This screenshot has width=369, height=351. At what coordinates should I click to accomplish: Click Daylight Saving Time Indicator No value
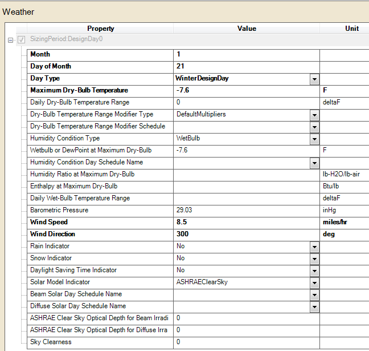(x=181, y=270)
